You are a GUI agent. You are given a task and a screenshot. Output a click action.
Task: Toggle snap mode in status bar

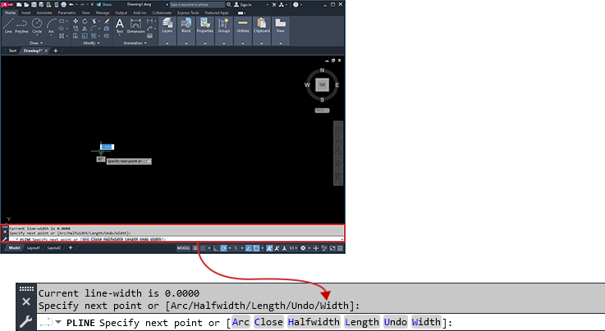pos(203,248)
